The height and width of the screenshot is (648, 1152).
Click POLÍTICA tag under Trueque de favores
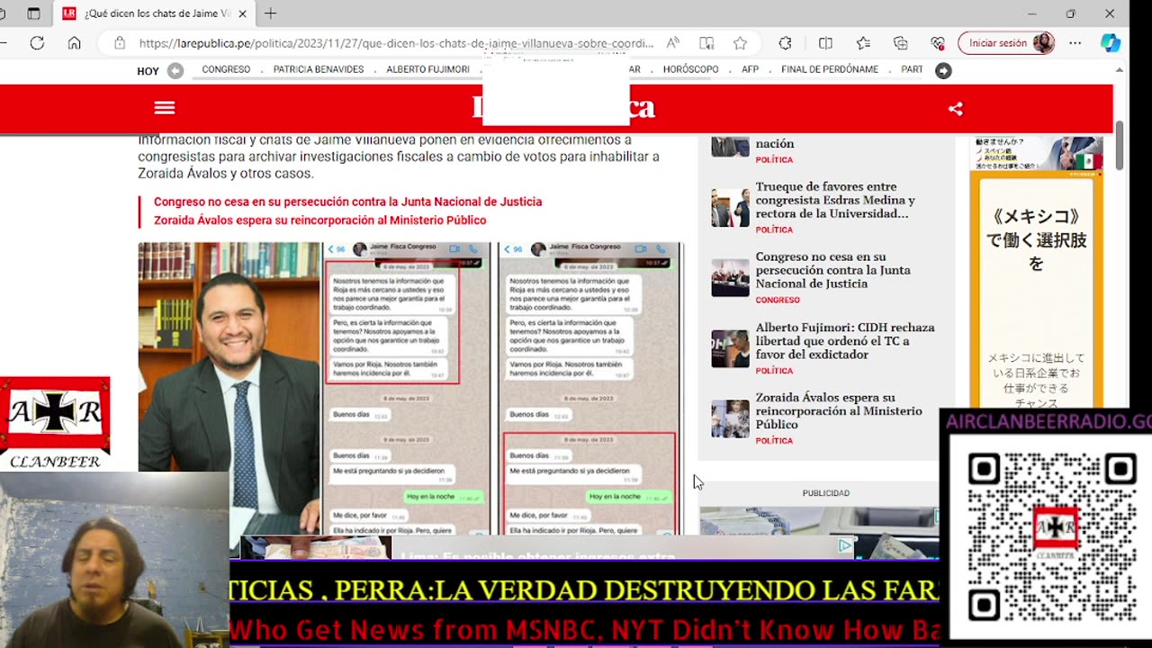[774, 229]
